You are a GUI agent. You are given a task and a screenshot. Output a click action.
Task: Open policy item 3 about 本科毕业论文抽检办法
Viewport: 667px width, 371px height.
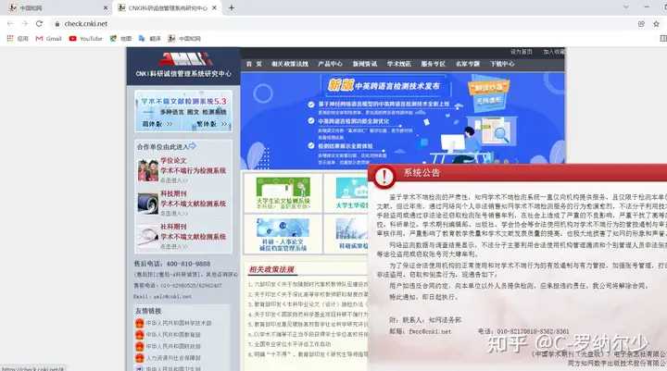click(308, 304)
